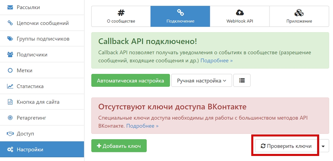Follow the Подробнее link in the Callback API notice
Screen dimensions: 333x161
coord(216,61)
